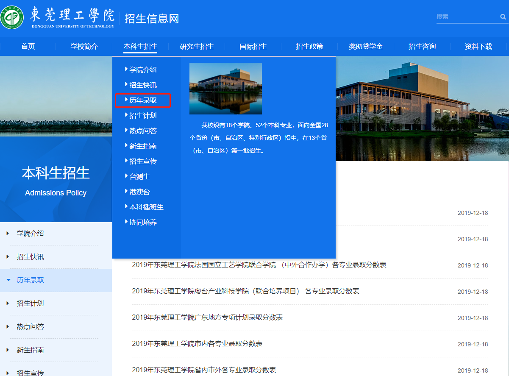This screenshot has width=509, height=376.
Task: Focus the 搜索 search input field
Action: tap(467, 17)
